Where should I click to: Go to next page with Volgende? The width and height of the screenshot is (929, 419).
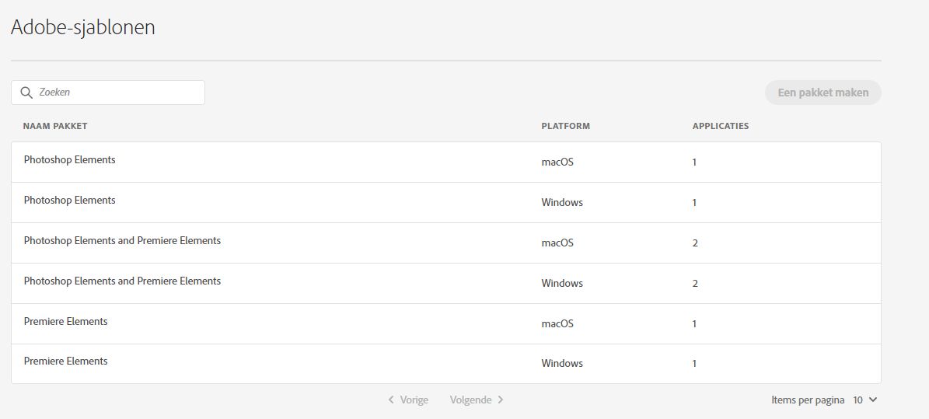(470, 400)
